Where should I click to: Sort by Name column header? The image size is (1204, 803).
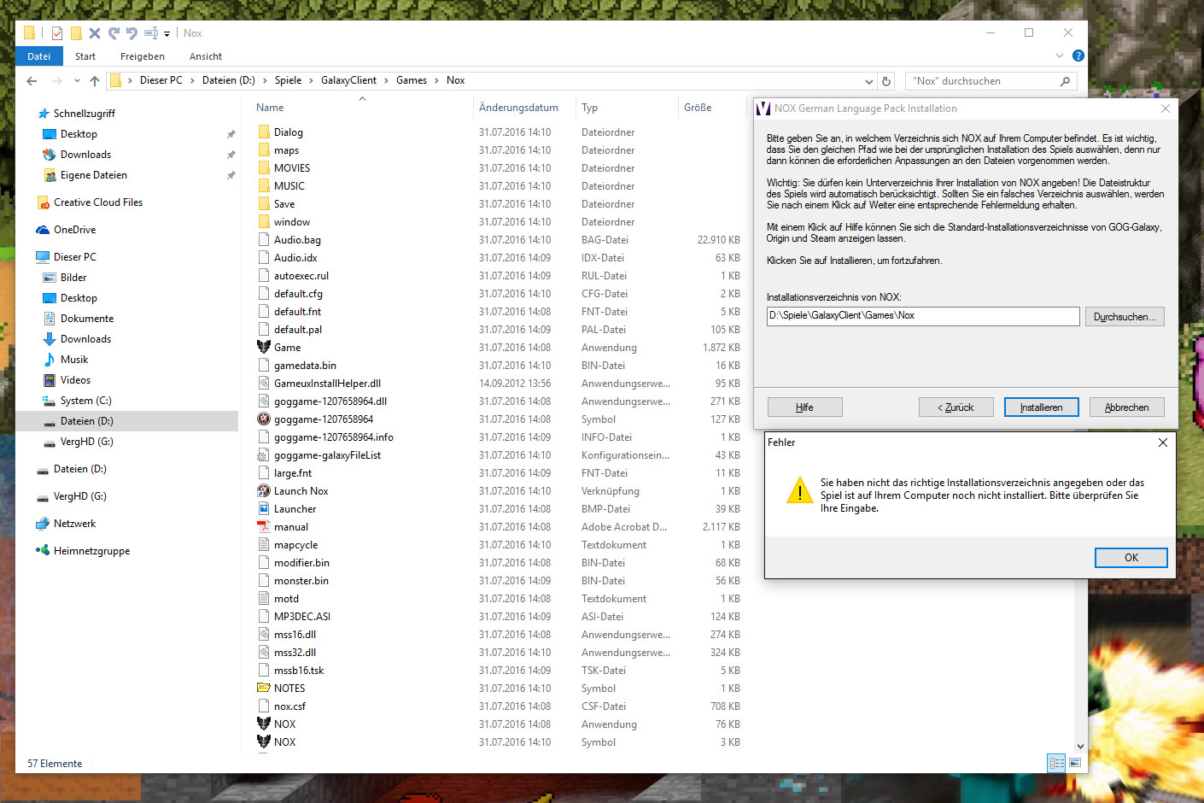coord(270,108)
